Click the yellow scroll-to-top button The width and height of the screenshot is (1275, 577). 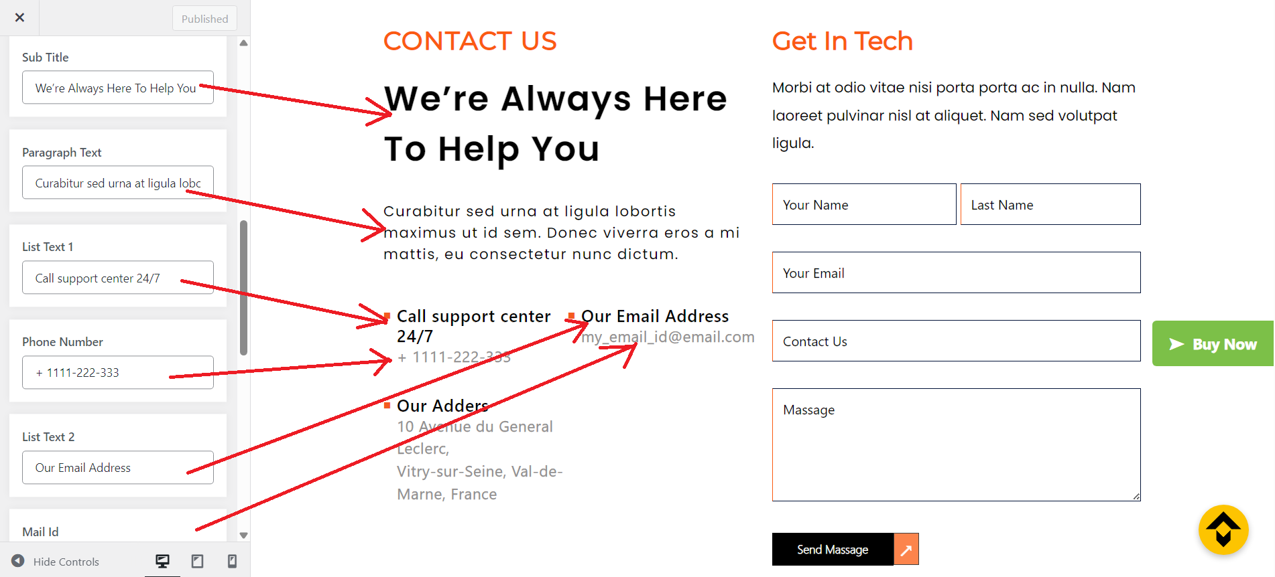tap(1223, 529)
